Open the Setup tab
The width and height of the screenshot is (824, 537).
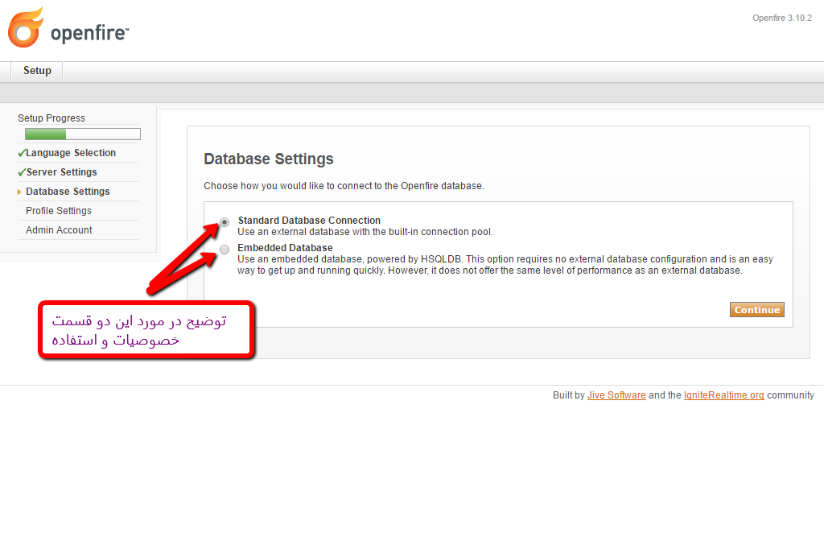(x=37, y=71)
